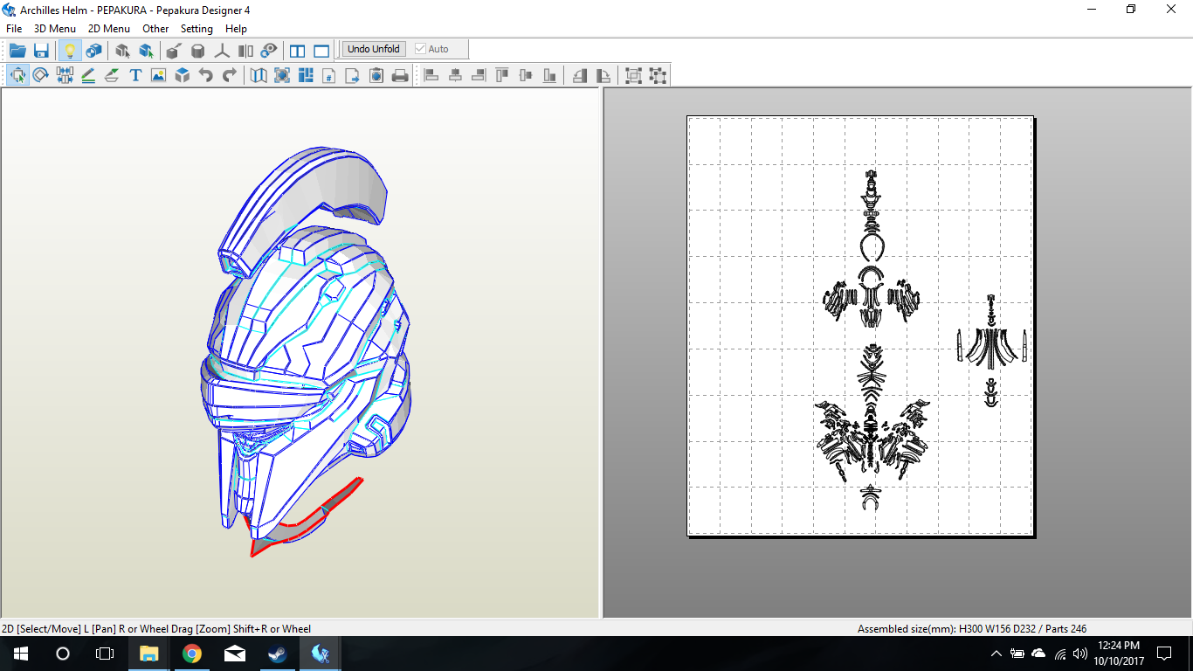Click the eye with rotation arrow icon

point(269,50)
